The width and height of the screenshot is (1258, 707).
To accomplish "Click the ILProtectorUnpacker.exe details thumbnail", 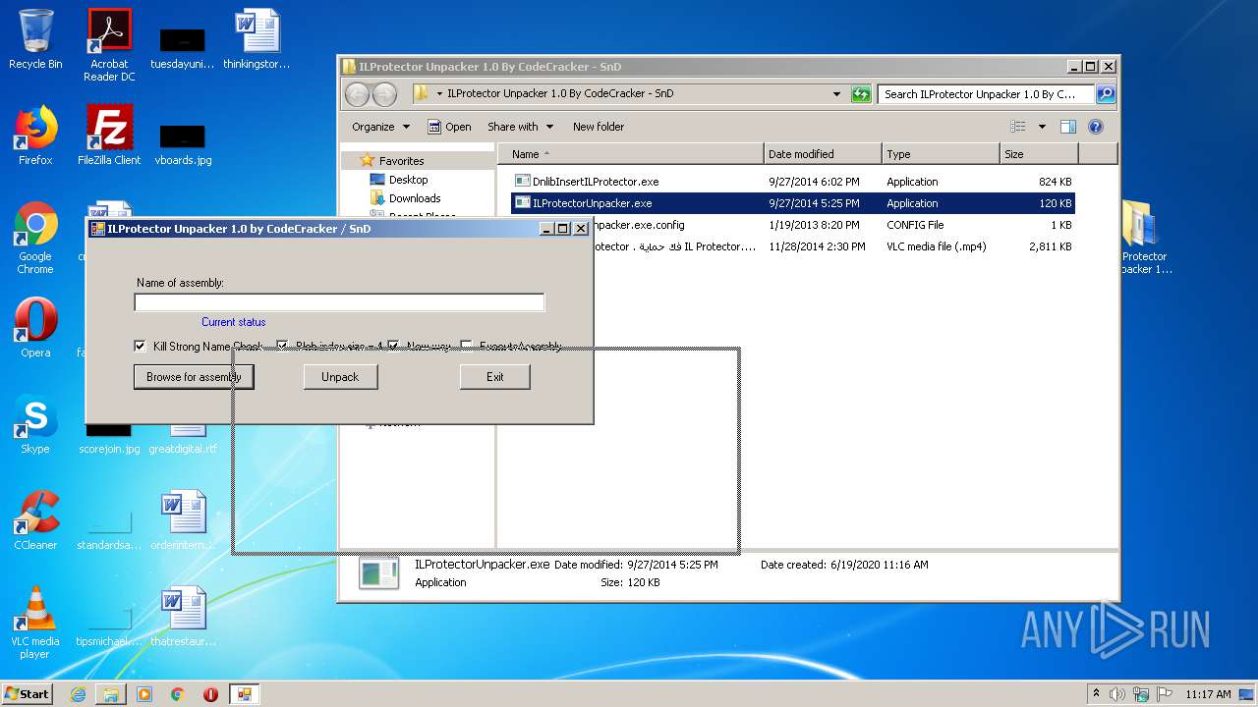I will pos(378,573).
